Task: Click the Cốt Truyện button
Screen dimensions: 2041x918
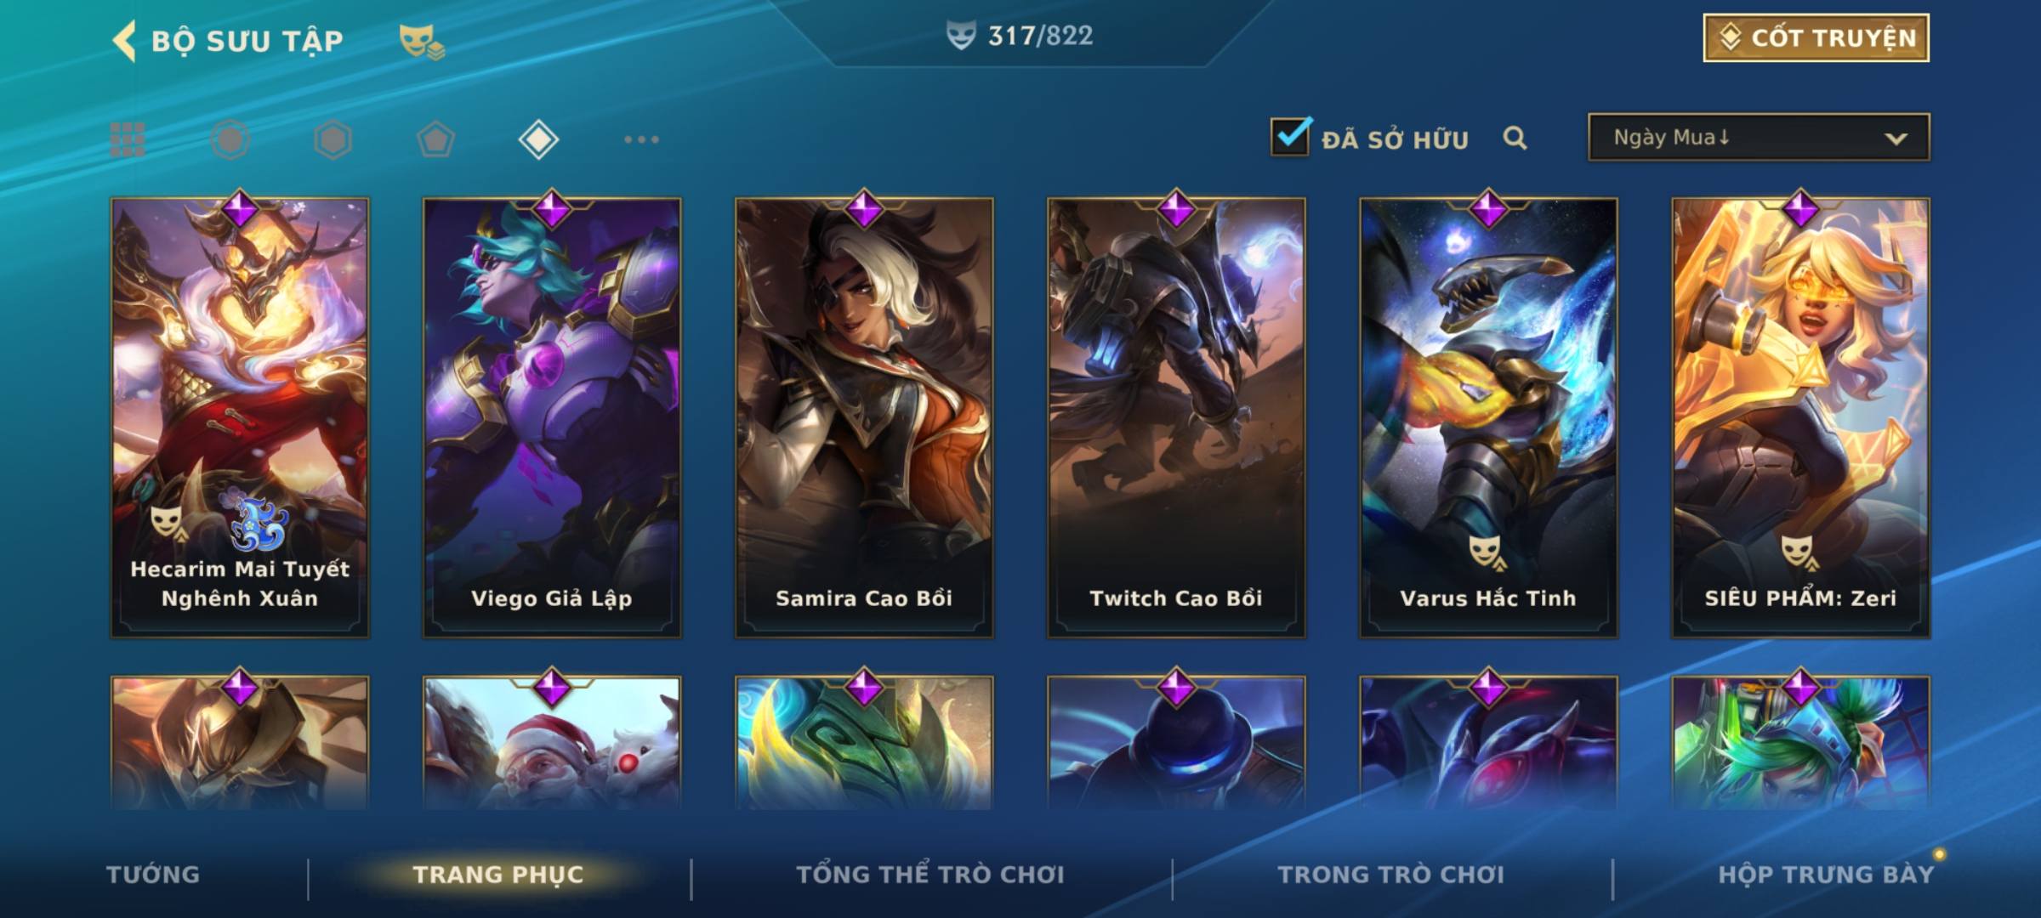Action: click(1816, 37)
